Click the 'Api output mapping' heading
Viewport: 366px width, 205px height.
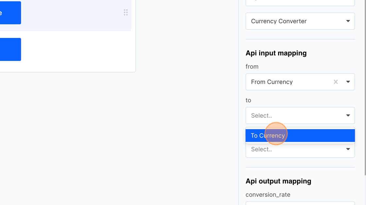[x=278, y=181]
